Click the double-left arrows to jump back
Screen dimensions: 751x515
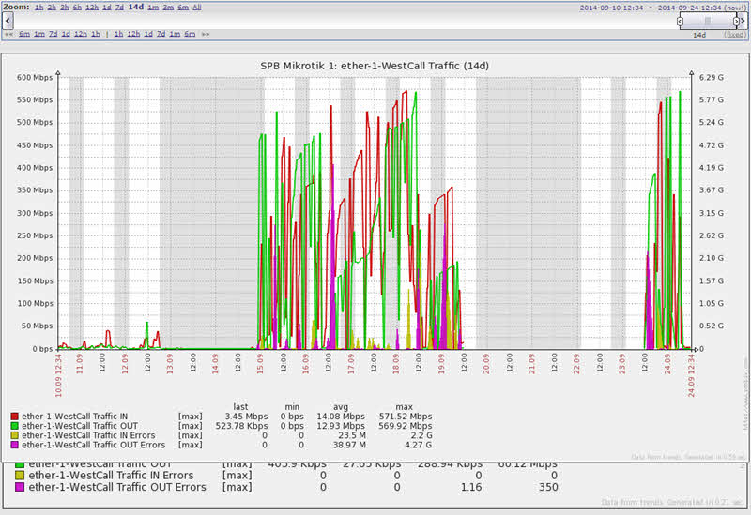click(8, 34)
